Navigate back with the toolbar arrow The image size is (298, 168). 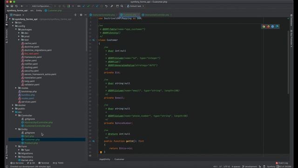pyautogui.click(x=22, y=6)
